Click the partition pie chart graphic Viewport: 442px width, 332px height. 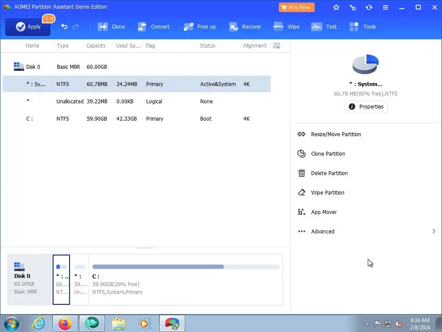tap(365, 64)
